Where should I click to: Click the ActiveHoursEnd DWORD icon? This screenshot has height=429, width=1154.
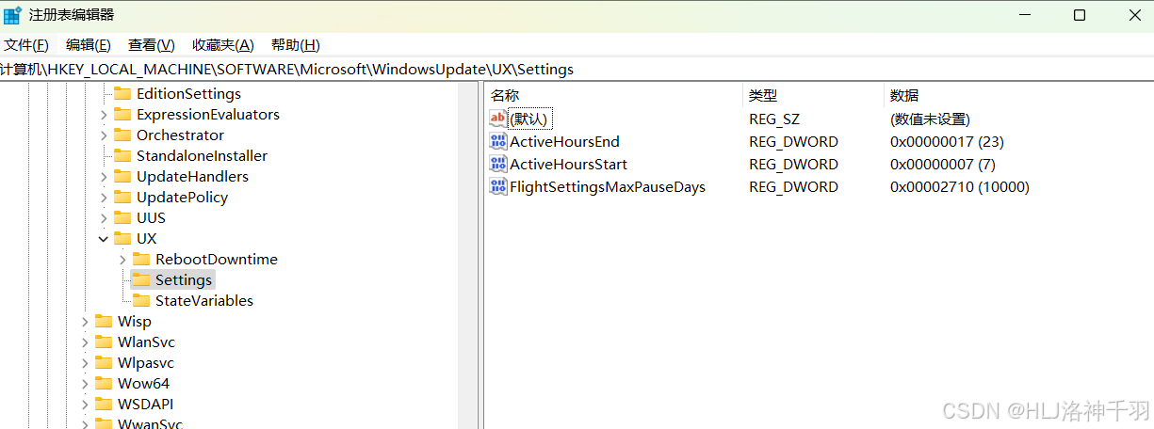click(x=498, y=141)
